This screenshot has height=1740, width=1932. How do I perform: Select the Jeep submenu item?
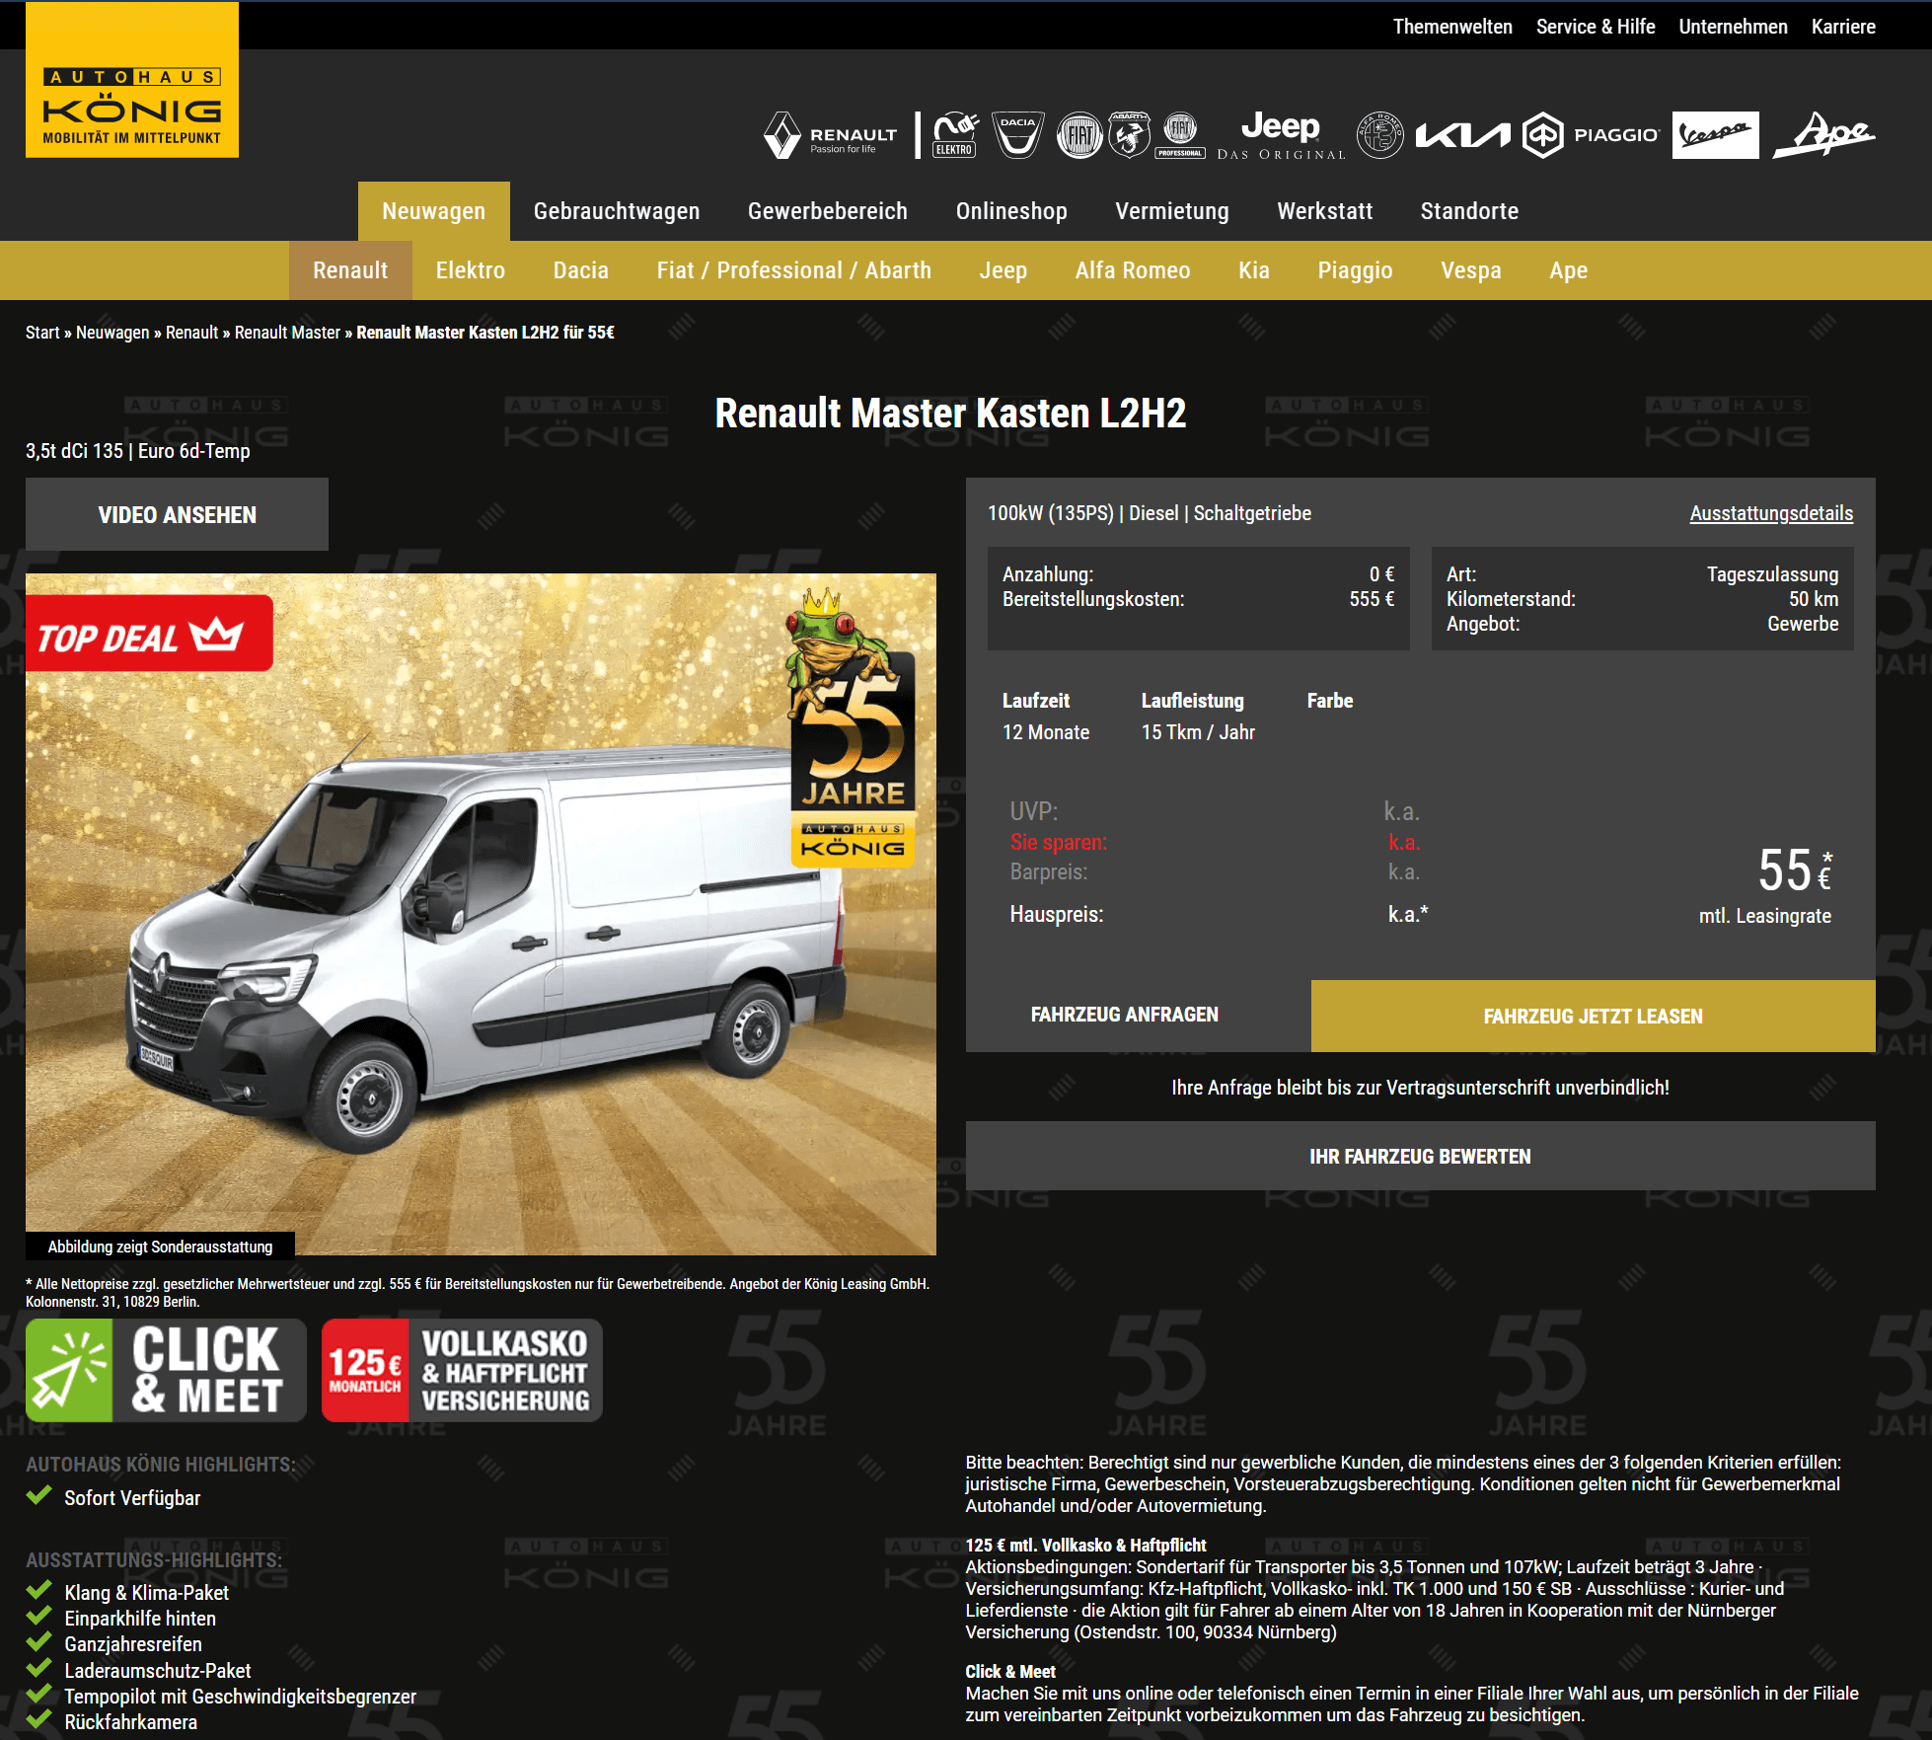coord(1003,270)
